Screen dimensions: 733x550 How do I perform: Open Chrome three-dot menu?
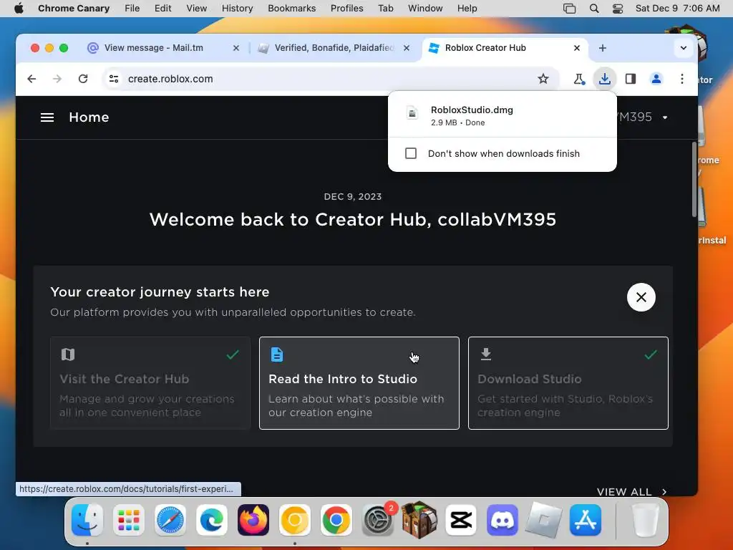pyautogui.click(x=682, y=79)
